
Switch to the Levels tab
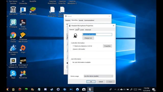point(82,30)
